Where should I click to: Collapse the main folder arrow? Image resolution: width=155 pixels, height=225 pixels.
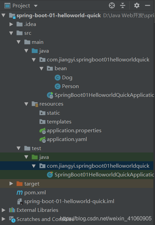[x=19, y=42]
